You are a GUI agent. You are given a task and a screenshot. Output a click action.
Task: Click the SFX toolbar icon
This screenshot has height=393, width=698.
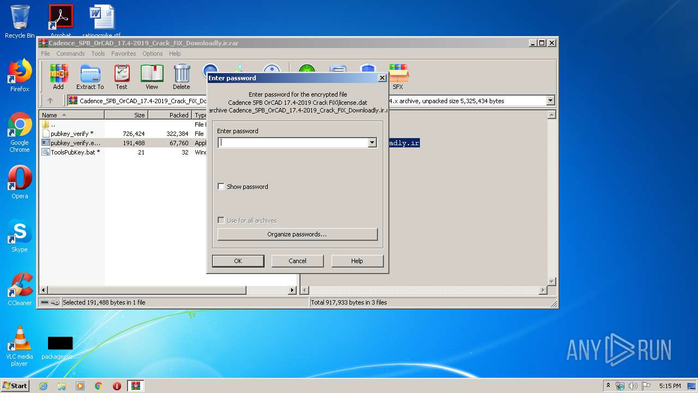(x=398, y=77)
